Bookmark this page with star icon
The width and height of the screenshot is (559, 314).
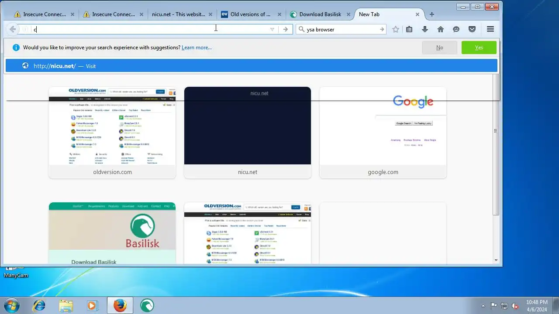[396, 29]
